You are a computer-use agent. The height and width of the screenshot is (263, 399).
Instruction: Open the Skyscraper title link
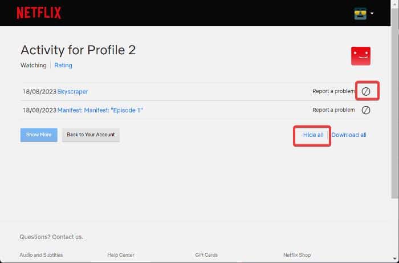pos(72,92)
